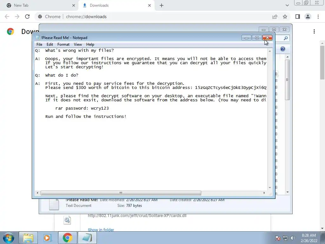Click the Explorer window search magnifier icon
325x244 pixels.
click(286, 38)
